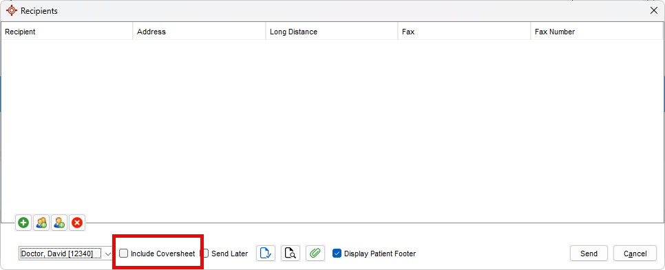Screen dimensions: 665x270
Task: Click the Long Distance column header
Action: click(x=332, y=32)
